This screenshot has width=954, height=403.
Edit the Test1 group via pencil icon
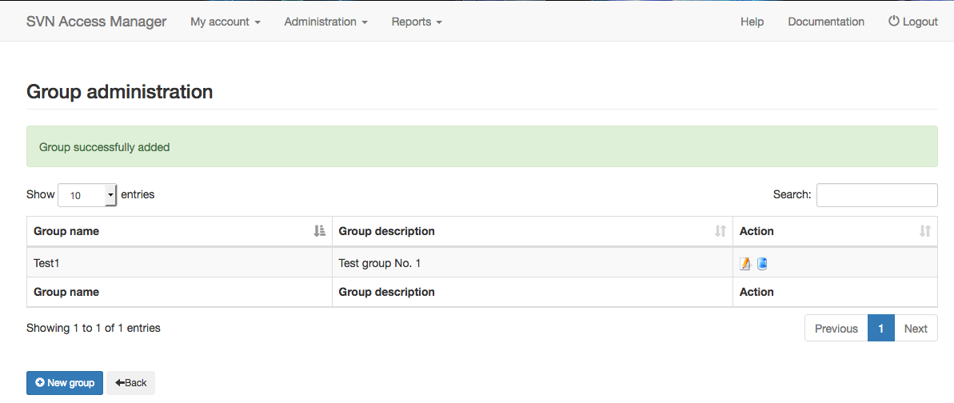pyautogui.click(x=745, y=264)
